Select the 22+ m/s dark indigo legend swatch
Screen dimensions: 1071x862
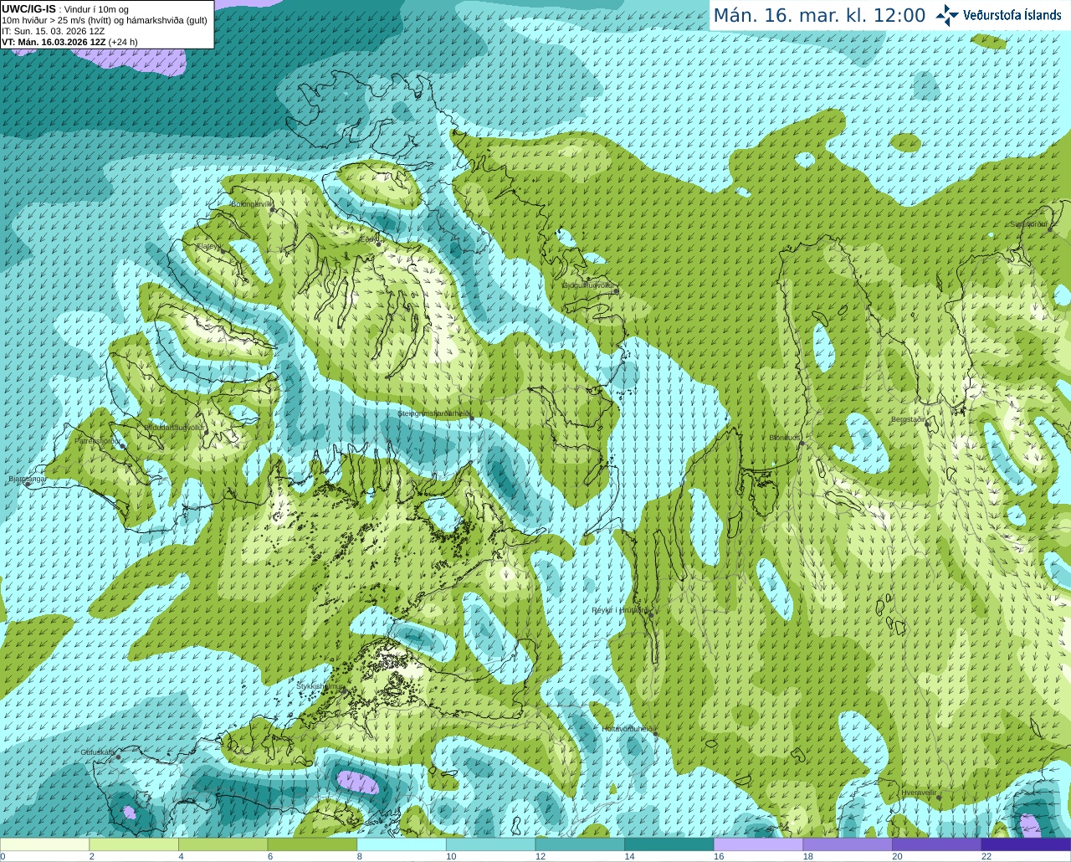1026,844
